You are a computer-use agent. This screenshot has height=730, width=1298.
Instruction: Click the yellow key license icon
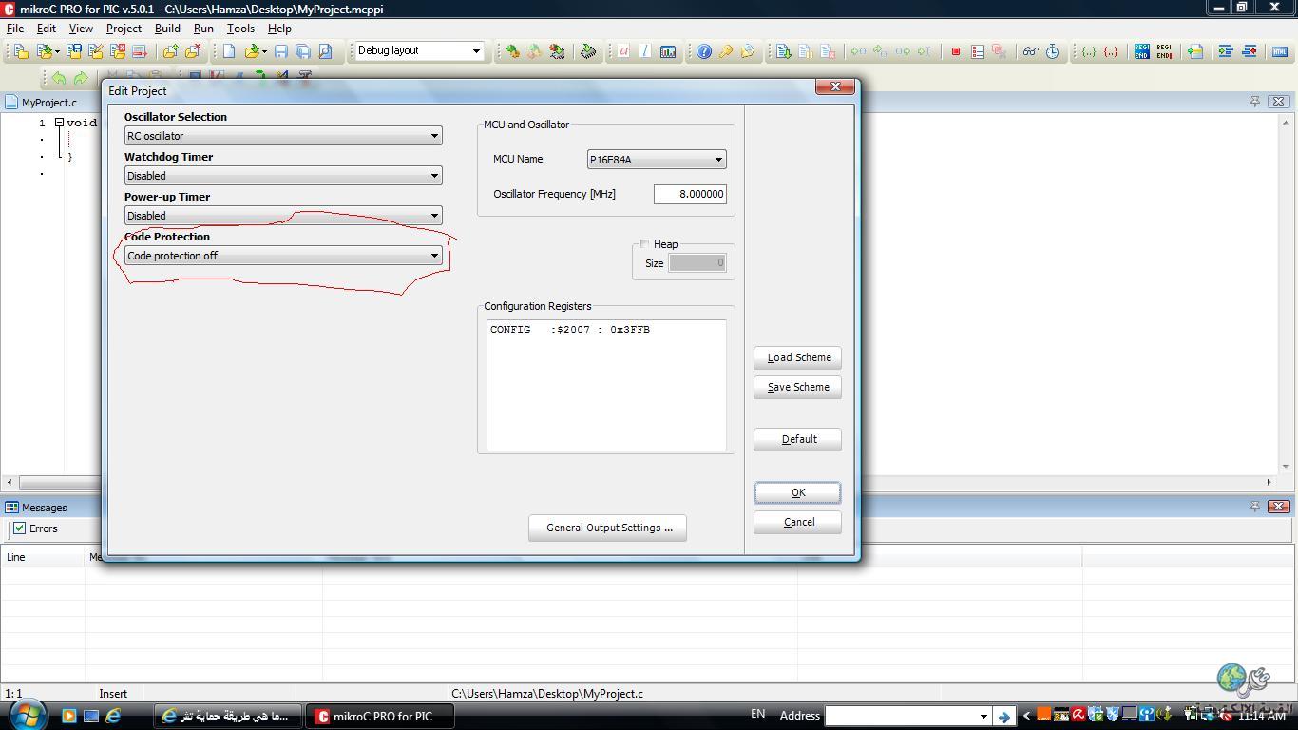point(726,51)
